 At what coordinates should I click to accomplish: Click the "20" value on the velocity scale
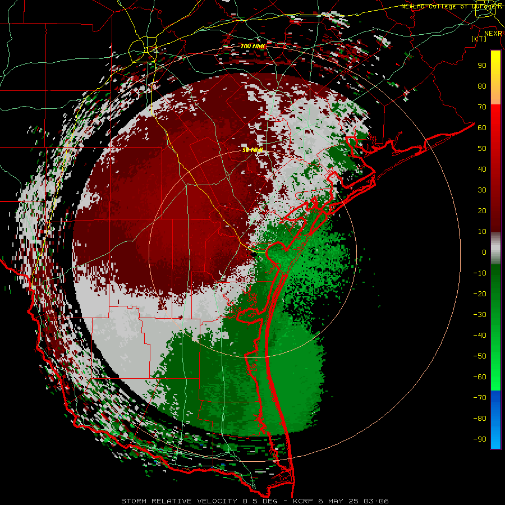tap(482, 210)
